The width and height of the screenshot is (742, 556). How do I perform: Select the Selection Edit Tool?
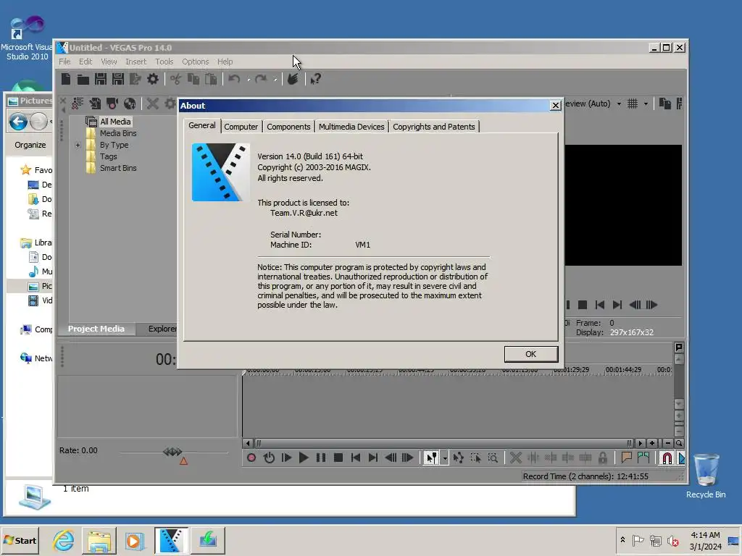point(475,458)
